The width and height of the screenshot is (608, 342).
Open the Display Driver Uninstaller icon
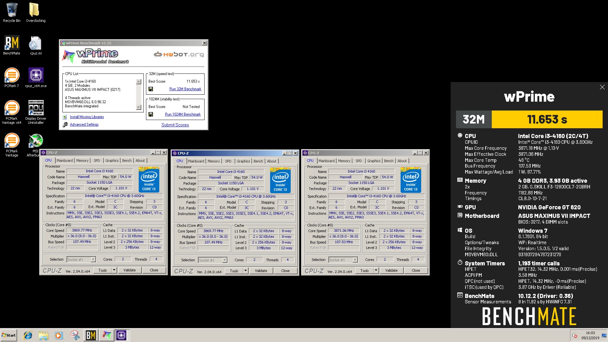pos(36,112)
